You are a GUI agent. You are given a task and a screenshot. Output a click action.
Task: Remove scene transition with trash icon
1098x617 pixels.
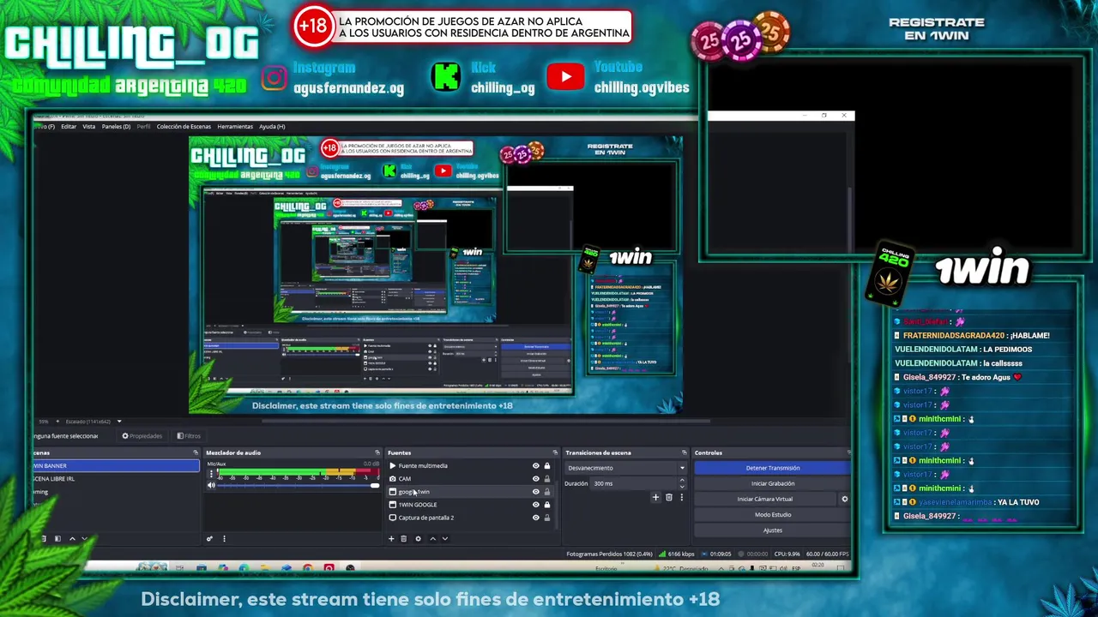click(669, 497)
